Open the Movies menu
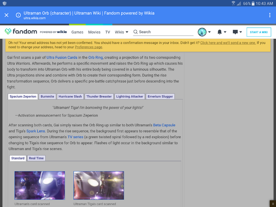276x207 pixels. (x=94, y=32)
